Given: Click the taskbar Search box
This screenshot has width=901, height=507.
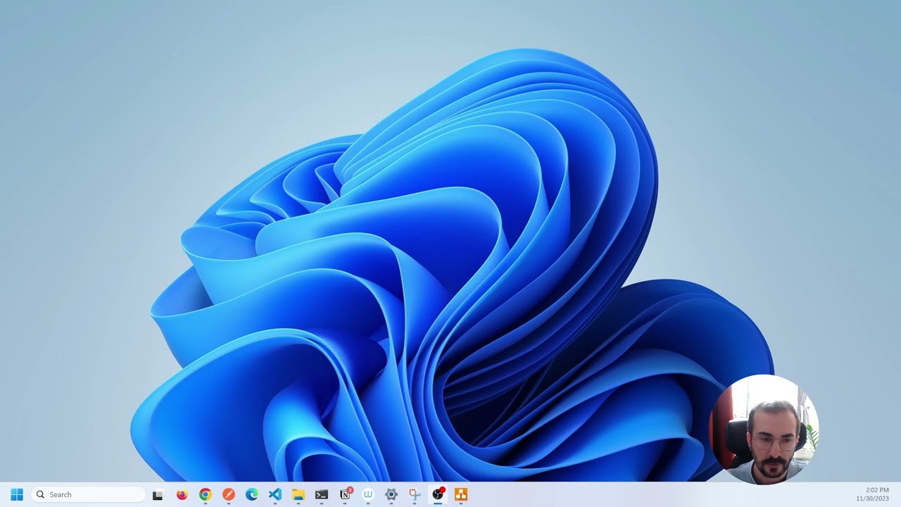Looking at the screenshot, I should coord(88,494).
